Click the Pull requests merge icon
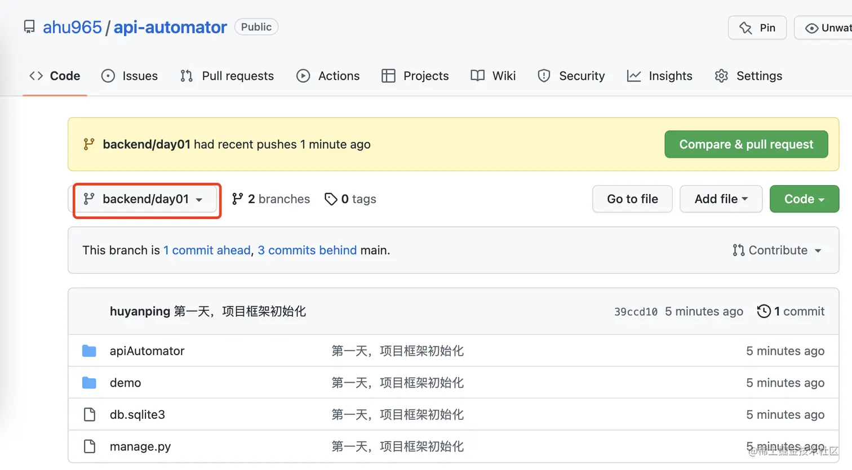 coord(187,76)
